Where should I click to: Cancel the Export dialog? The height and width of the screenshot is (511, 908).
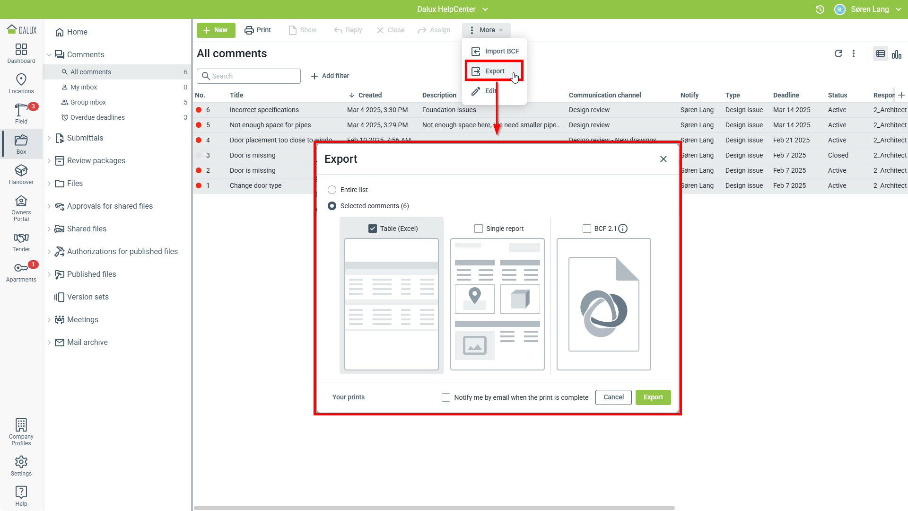(x=613, y=397)
